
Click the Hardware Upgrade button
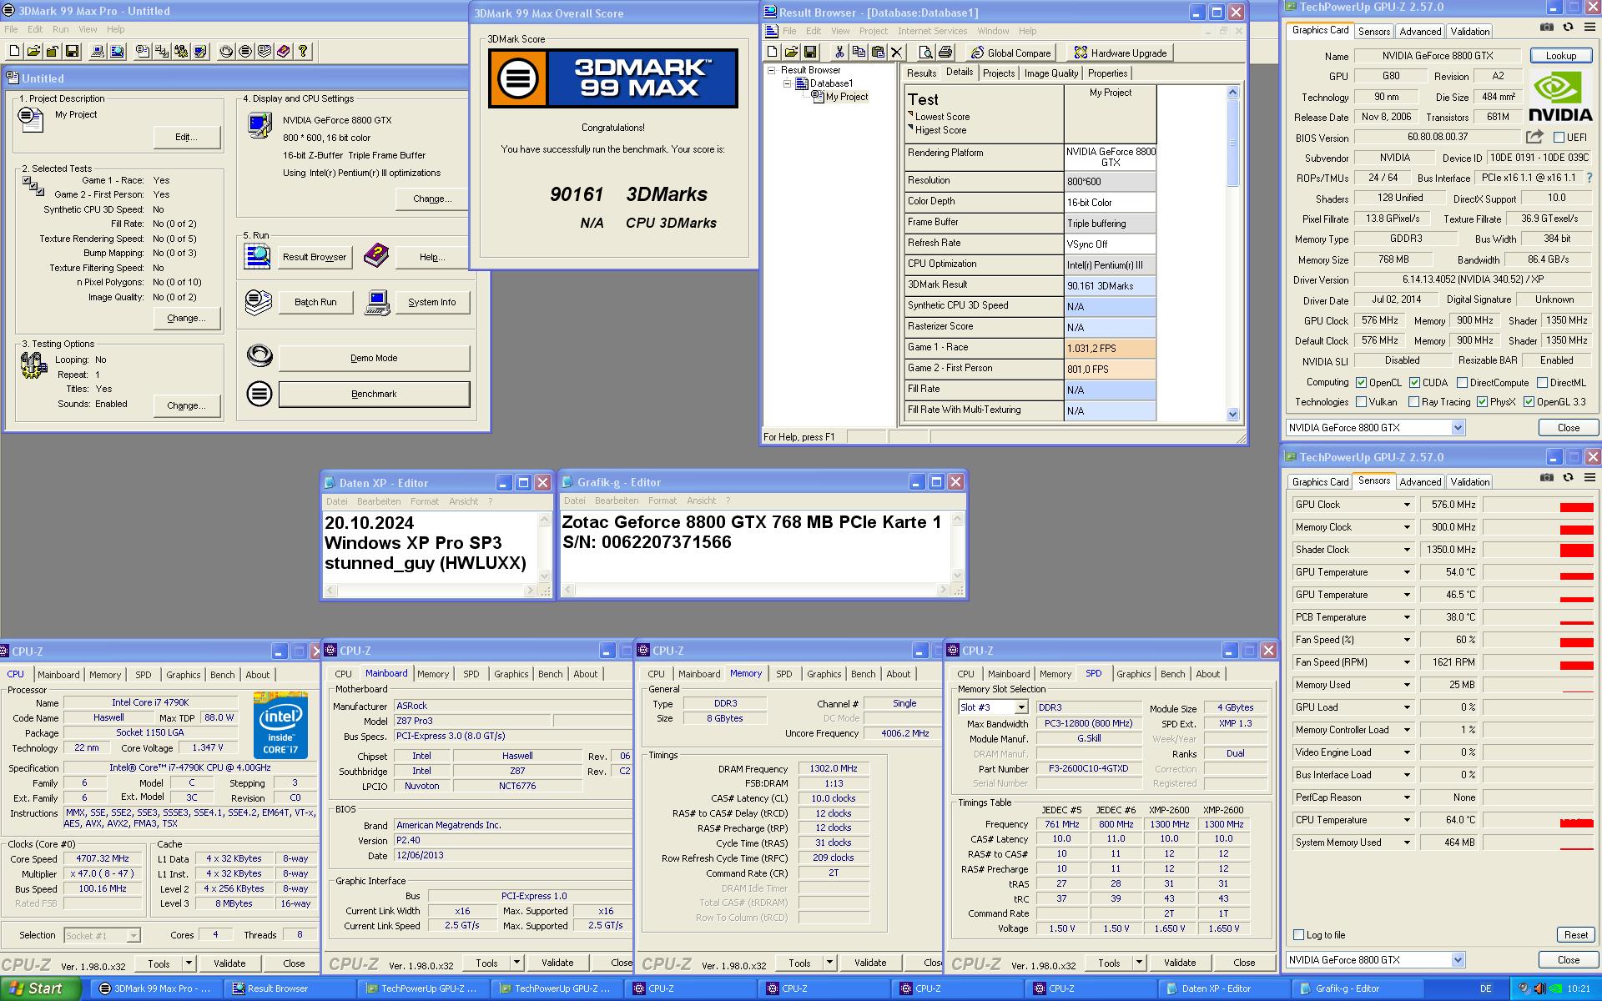(1120, 53)
